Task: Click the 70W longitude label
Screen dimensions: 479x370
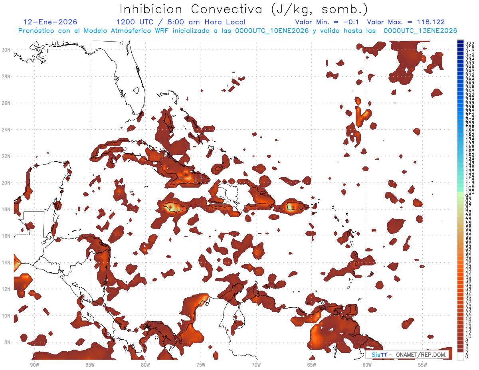Action: pyautogui.click(x=256, y=365)
